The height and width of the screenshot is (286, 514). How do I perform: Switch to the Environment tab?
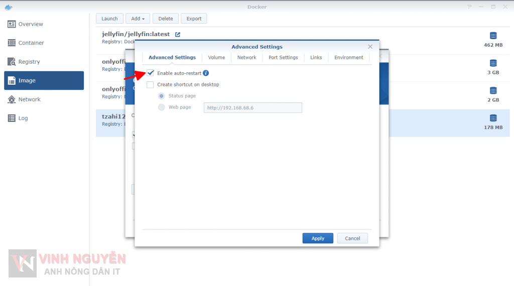(348, 58)
